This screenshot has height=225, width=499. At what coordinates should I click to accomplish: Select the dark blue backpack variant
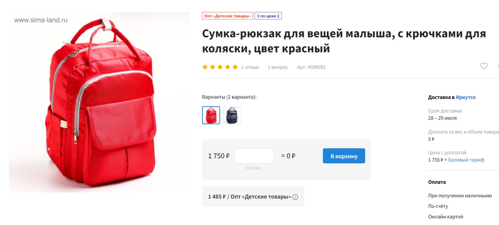[232, 115]
